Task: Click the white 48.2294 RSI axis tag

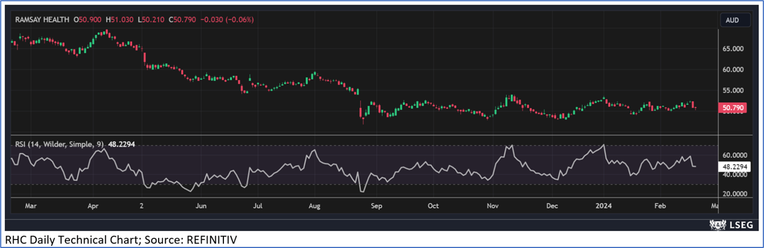Action: pos(735,167)
